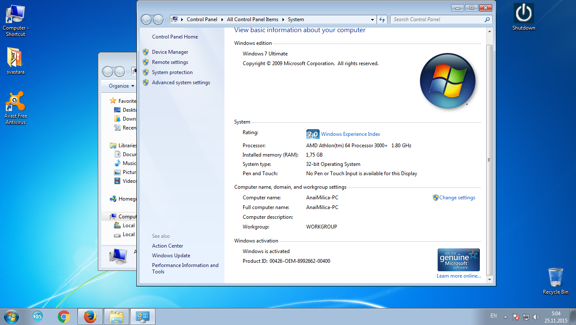Select the Control Panel taskbar button
Image resolution: width=576 pixels, height=325 pixels.
143,317
